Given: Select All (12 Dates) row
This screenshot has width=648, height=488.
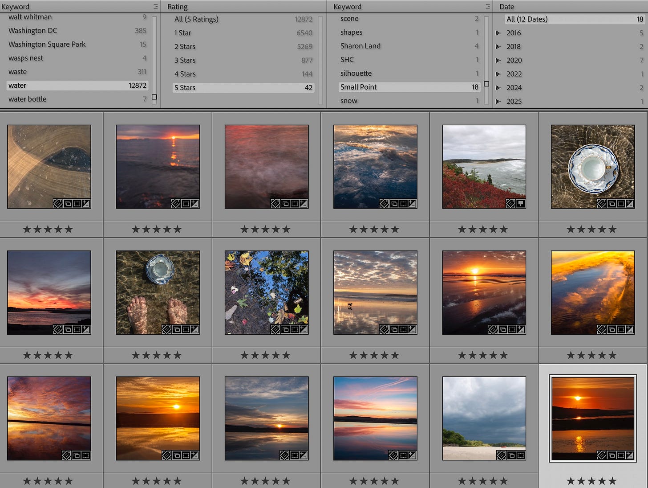Looking at the screenshot, I should 574,19.
